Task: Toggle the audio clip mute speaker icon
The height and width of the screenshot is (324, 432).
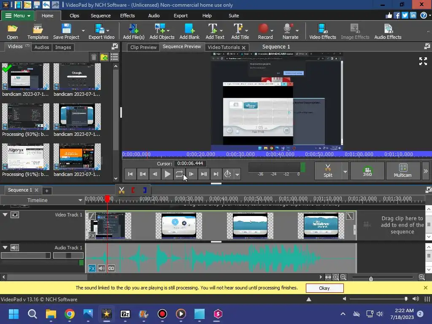Action: [x=101, y=268]
